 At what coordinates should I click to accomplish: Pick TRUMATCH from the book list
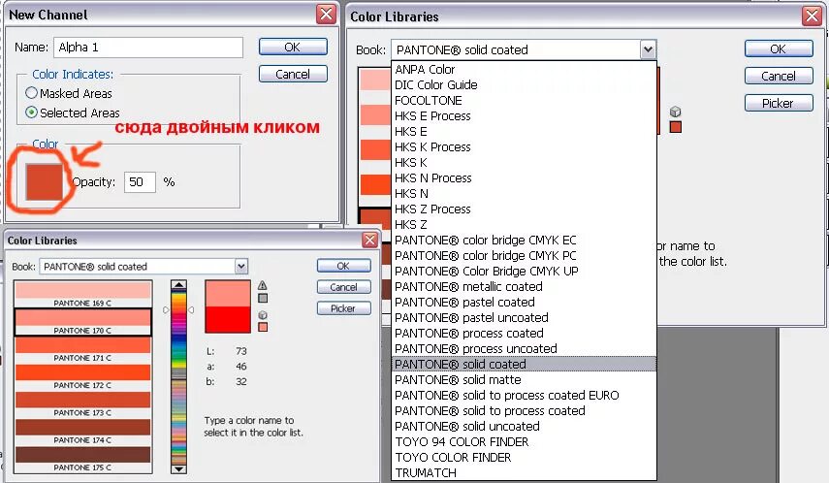524,473
